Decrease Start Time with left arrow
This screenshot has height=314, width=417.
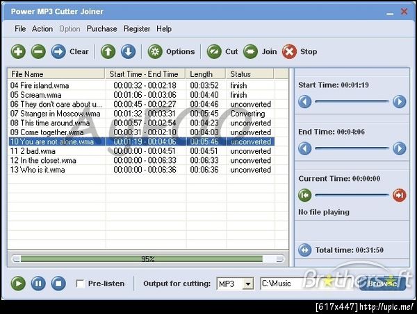305,102
